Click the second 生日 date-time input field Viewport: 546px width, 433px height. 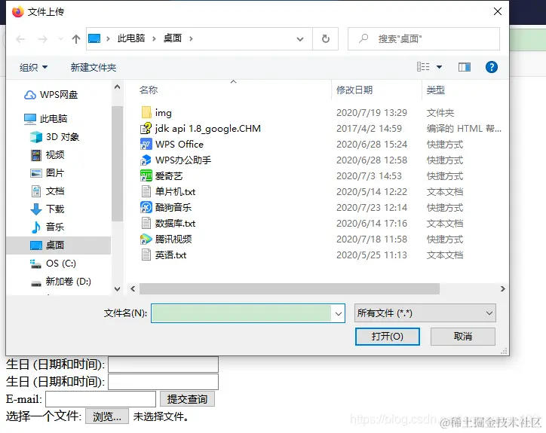tap(164, 382)
